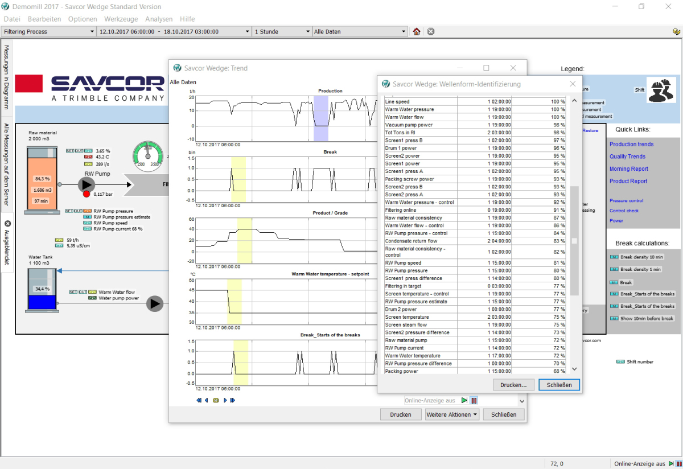This screenshot has width=683, height=469.
Task: Open the Pressure control link
Action: (x=626, y=200)
